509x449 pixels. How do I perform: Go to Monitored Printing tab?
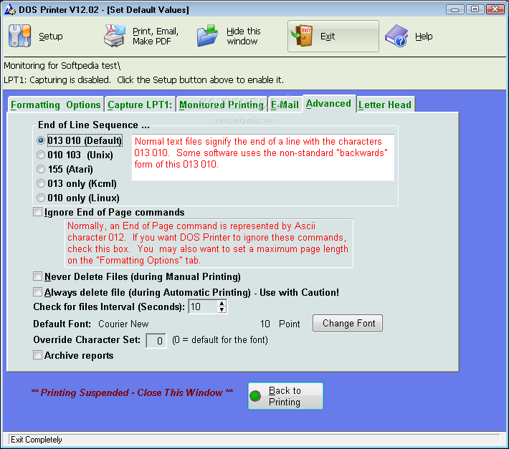222,105
